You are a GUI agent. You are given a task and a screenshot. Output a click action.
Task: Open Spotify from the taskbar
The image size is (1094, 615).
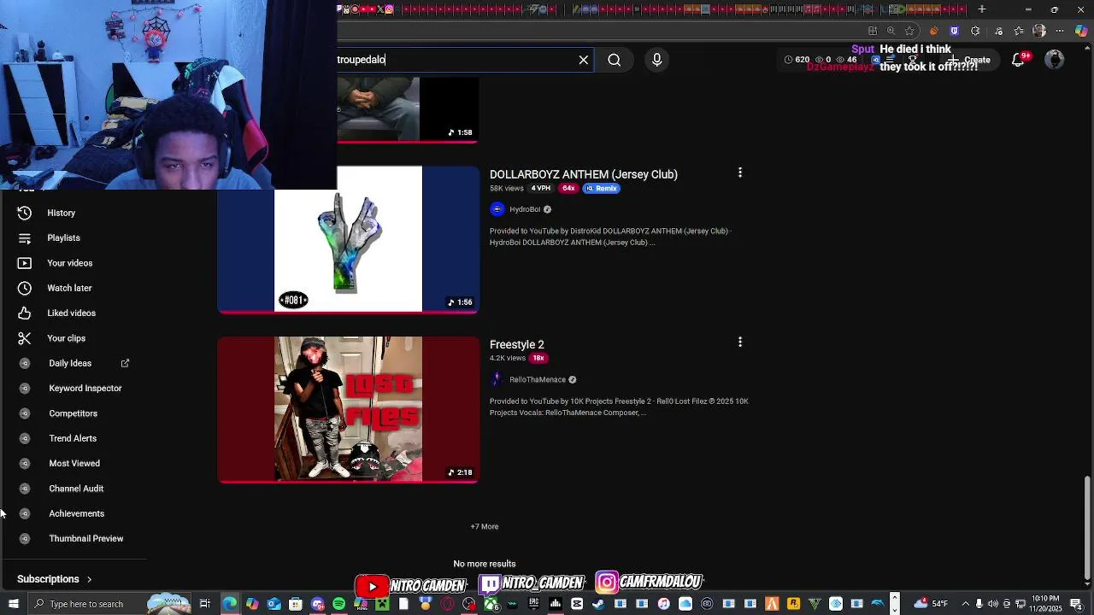click(339, 604)
